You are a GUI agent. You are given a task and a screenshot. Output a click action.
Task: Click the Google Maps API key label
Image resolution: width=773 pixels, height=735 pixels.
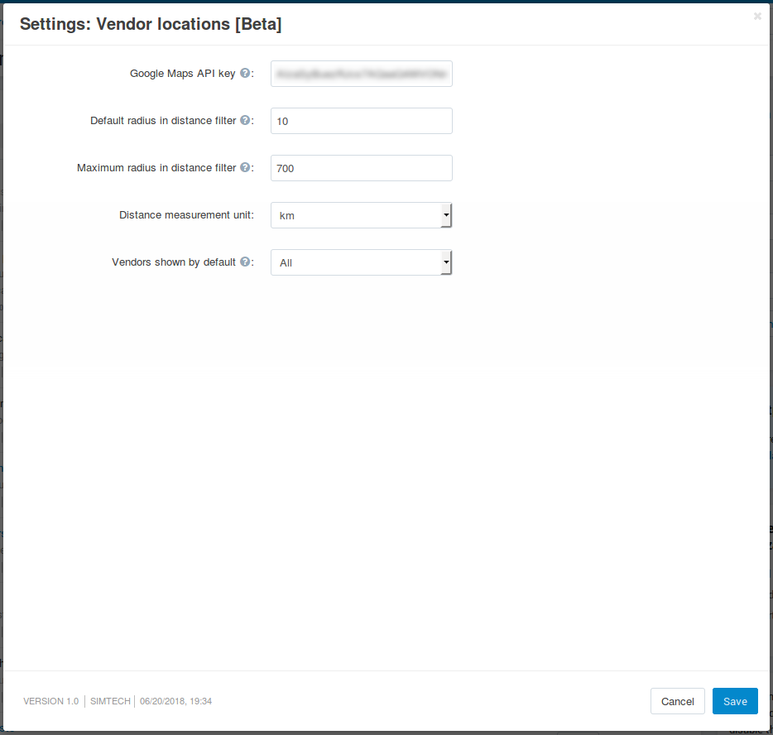click(182, 74)
